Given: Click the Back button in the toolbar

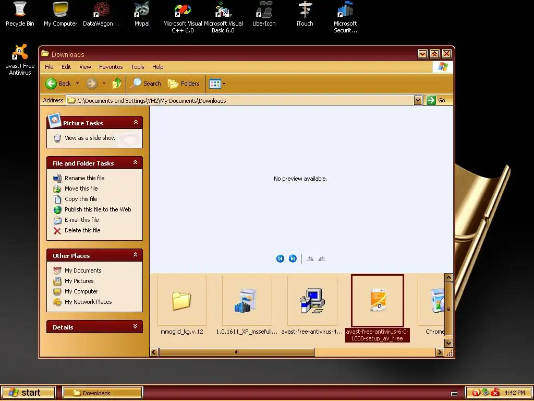Looking at the screenshot, I should [x=58, y=84].
